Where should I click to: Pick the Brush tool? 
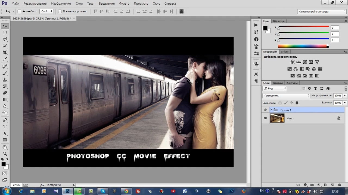click(x=5, y=73)
